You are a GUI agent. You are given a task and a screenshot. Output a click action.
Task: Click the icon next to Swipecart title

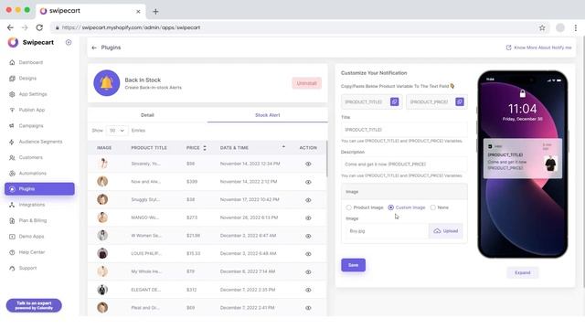69,43
